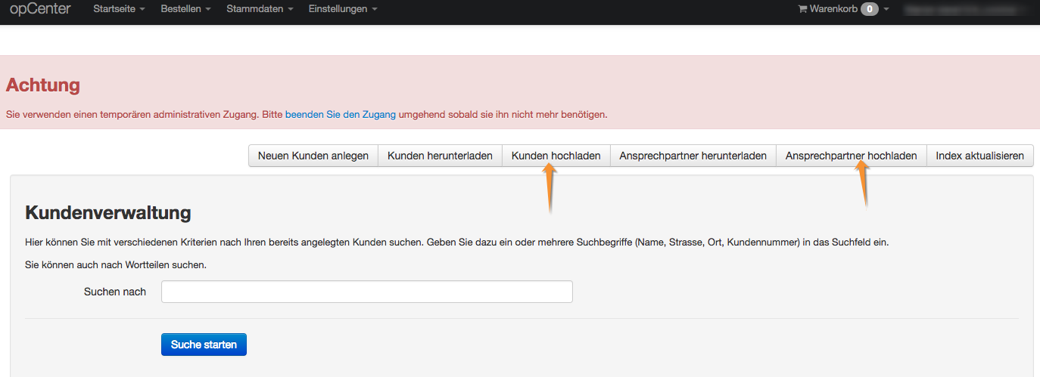The width and height of the screenshot is (1040, 377).
Task: Click Kunden herunterladen button
Action: click(441, 156)
